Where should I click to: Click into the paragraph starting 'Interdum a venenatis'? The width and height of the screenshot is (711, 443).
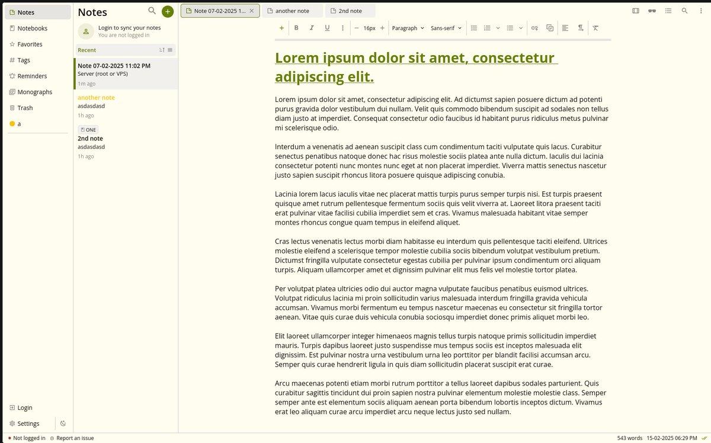pyautogui.click(x=442, y=161)
